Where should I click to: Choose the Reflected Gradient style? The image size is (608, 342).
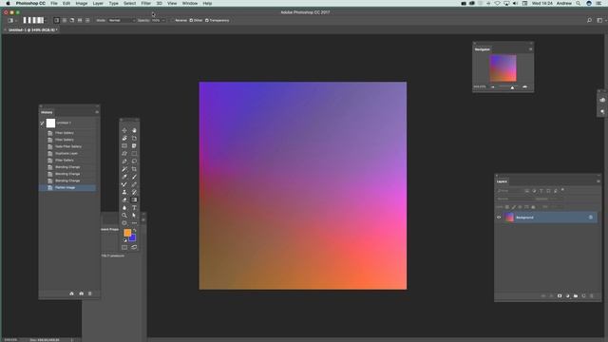(80, 20)
